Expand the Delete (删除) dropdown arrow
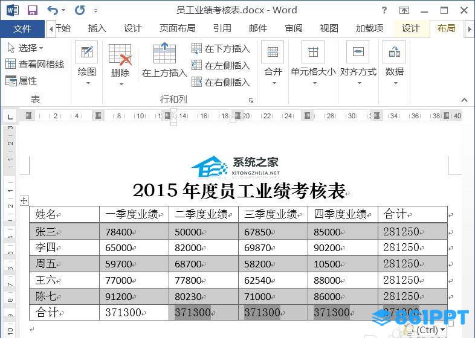Image resolution: width=475 pixels, height=338 pixels. coord(121,84)
